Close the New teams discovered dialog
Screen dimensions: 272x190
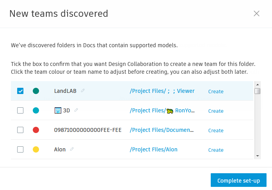pyautogui.click(x=256, y=14)
